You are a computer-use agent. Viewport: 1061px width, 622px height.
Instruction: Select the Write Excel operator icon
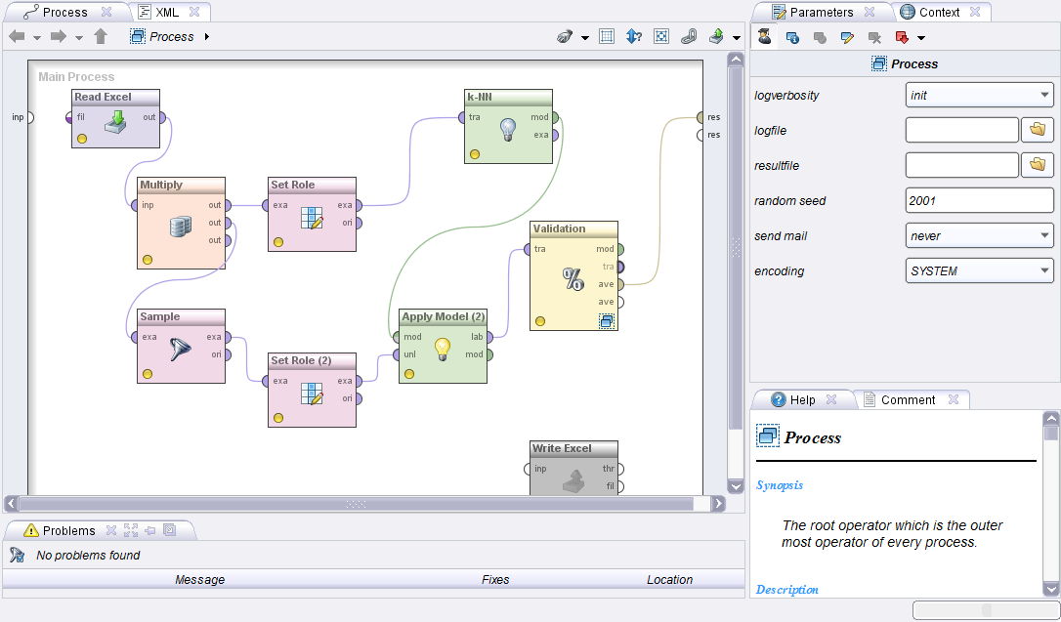[x=573, y=480]
